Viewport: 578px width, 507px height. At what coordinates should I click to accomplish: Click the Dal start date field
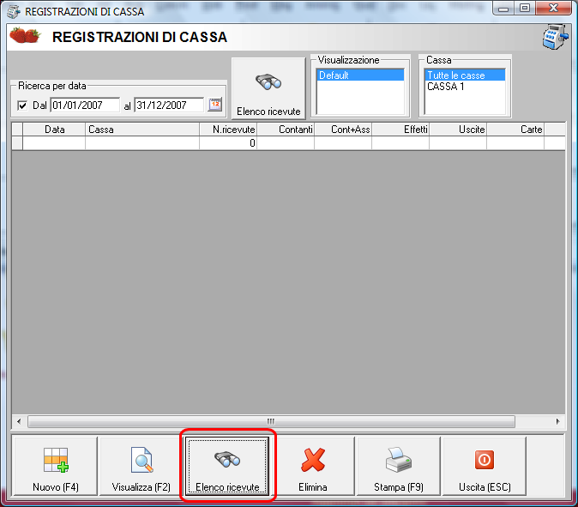85,105
